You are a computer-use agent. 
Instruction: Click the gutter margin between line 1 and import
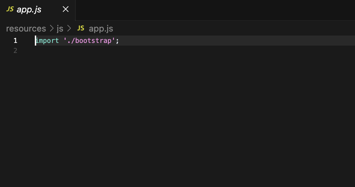click(26, 41)
